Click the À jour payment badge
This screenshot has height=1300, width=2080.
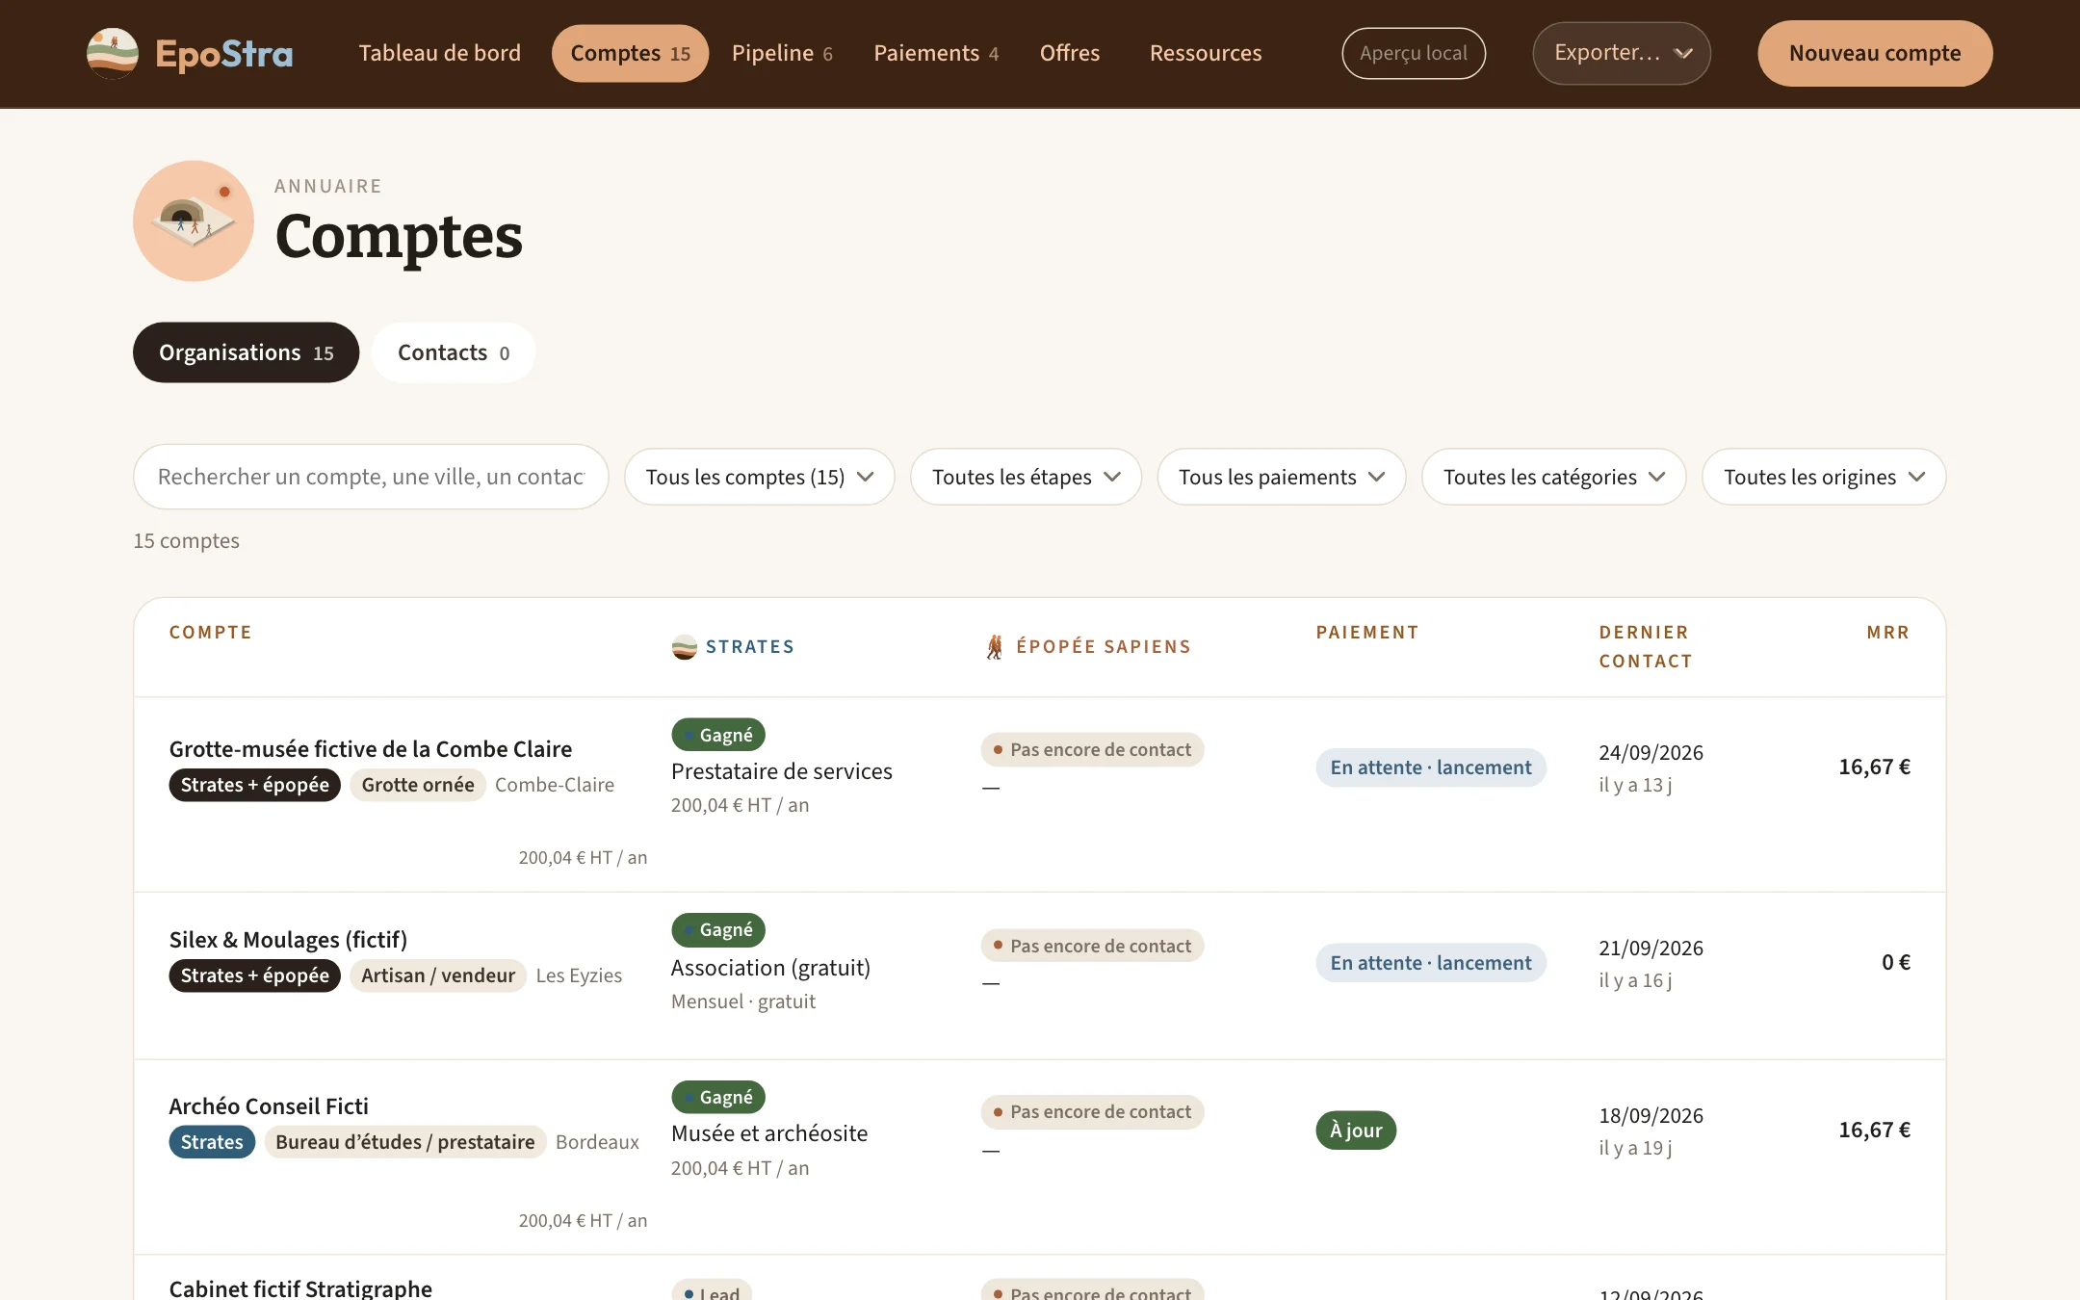click(x=1356, y=1131)
